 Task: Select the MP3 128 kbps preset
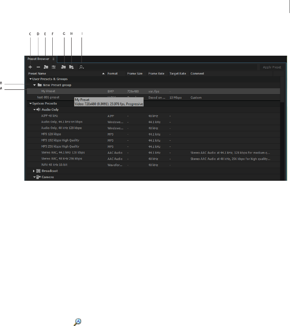153,134
